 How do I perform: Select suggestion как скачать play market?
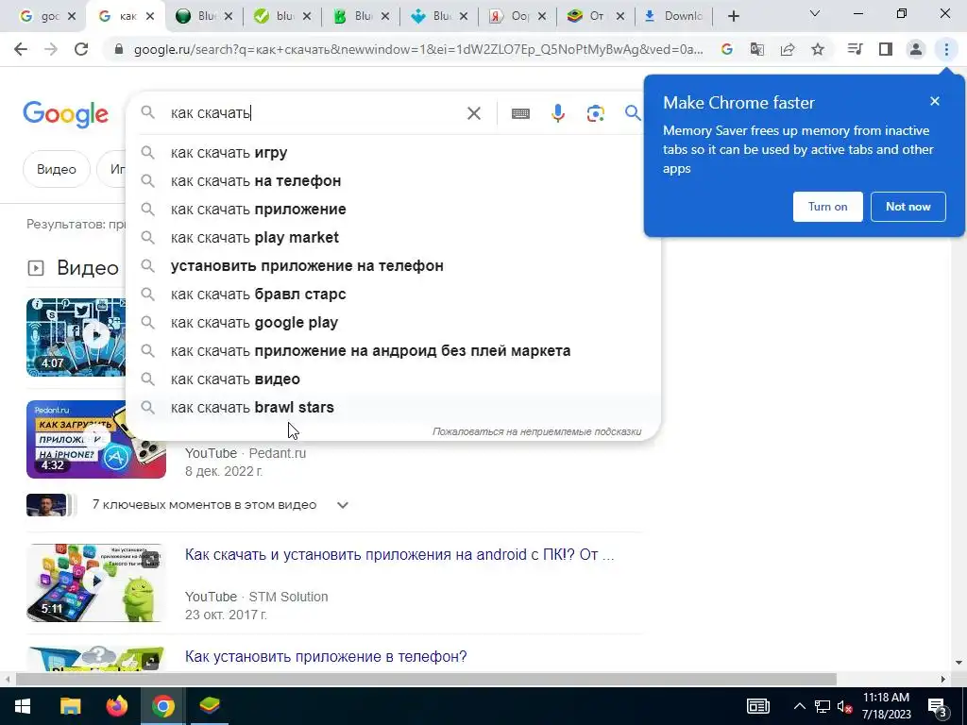click(393, 237)
